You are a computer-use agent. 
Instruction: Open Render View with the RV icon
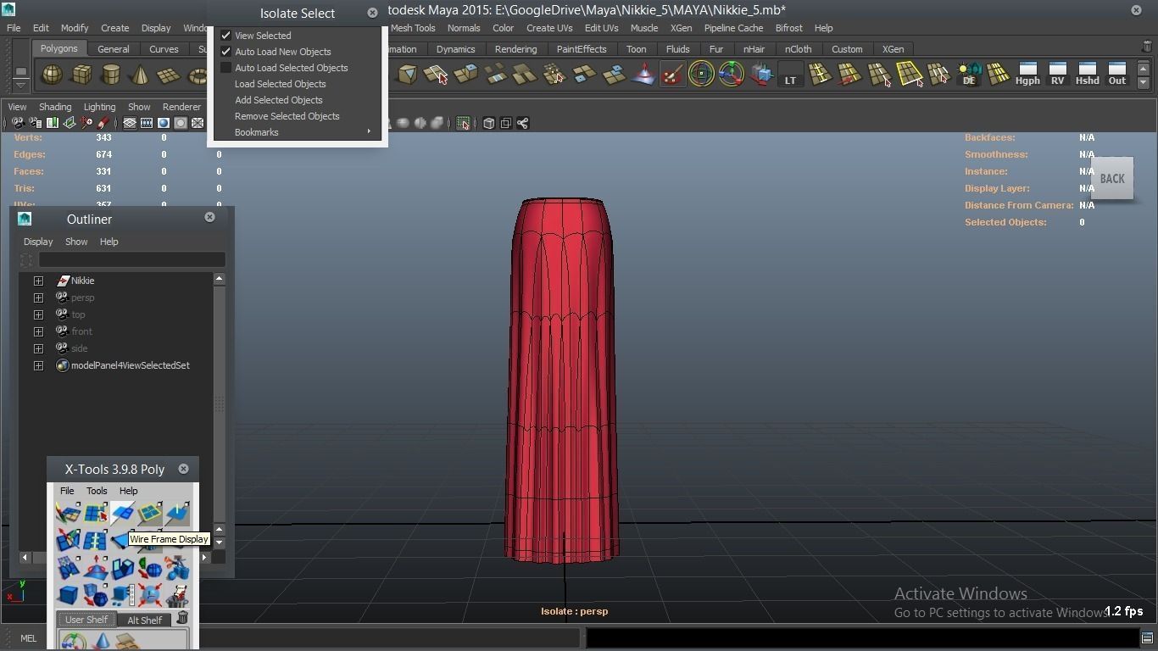1057,74
